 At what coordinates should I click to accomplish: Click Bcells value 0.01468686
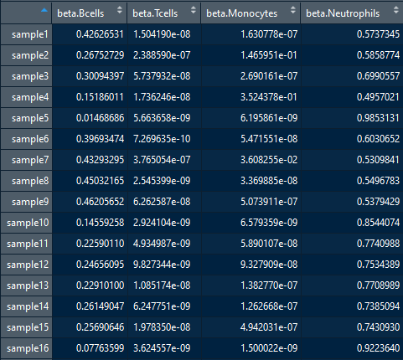[x=100, y=118]
